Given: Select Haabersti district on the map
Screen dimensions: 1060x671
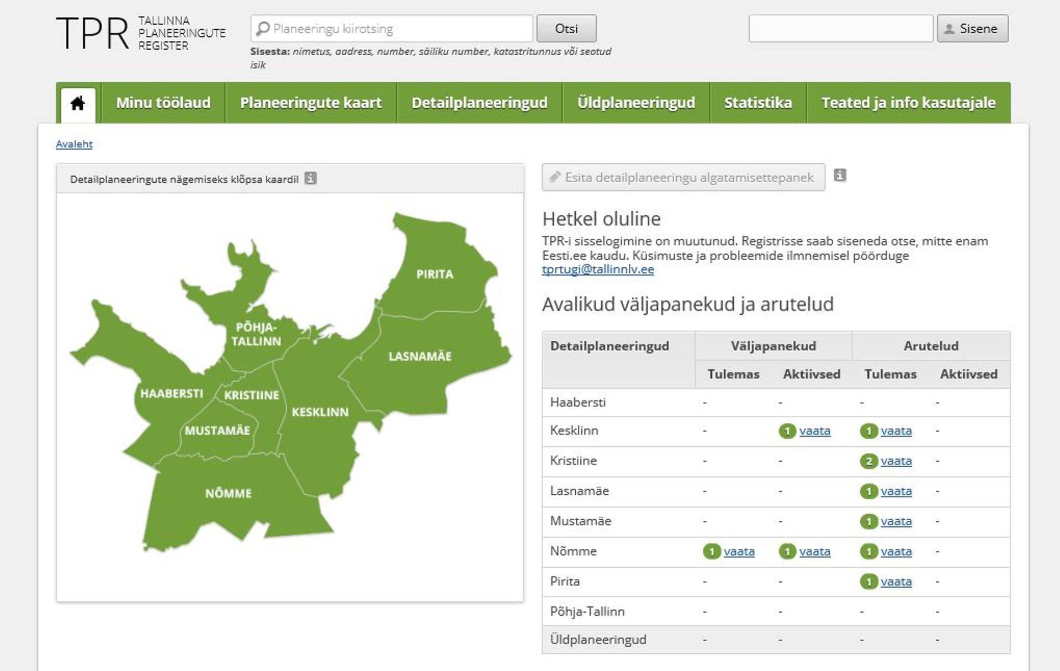Looking at the screenshot, I should [x=171, y=393].
